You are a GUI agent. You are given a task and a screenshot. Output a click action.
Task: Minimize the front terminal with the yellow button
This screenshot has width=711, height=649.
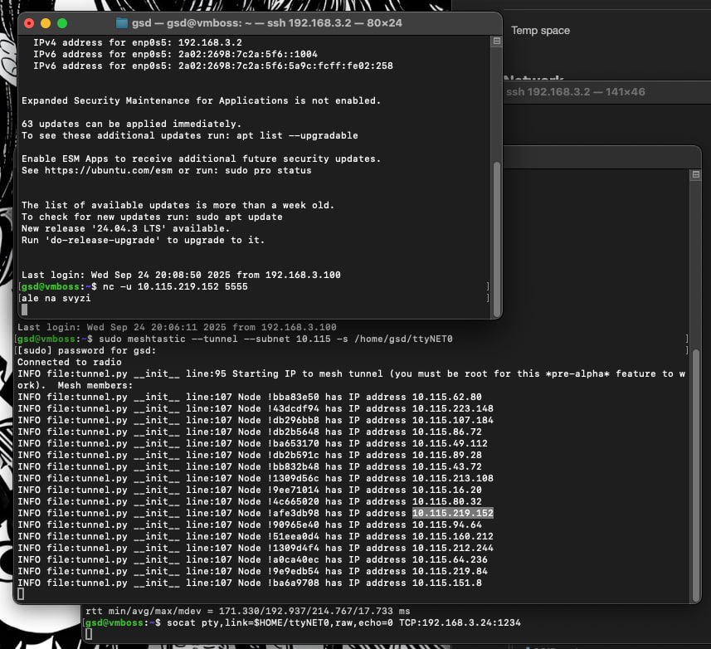[46, 23]
